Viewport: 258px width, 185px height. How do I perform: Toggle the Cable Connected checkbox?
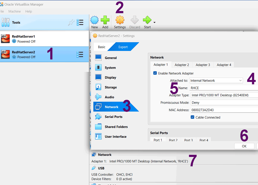[192, 117]
